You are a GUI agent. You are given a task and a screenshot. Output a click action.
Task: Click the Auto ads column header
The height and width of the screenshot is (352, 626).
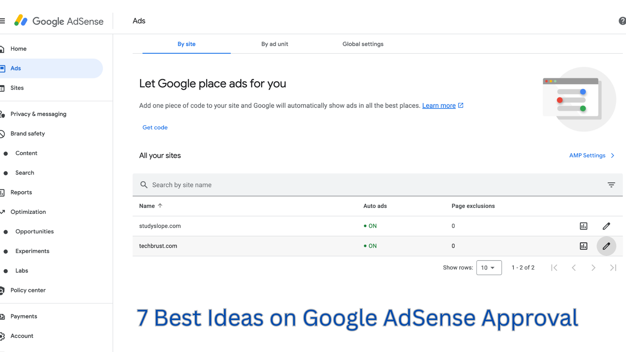coord(375,206)
